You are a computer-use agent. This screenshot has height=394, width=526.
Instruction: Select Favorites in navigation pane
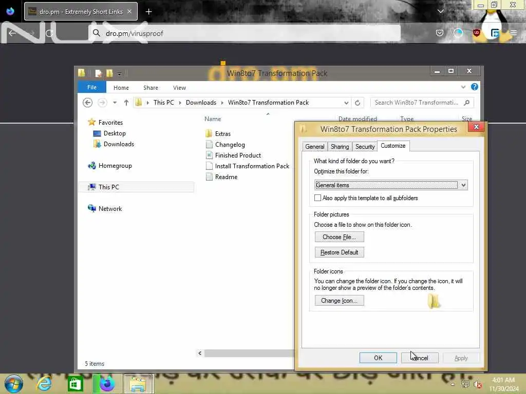tap(110, 123)
